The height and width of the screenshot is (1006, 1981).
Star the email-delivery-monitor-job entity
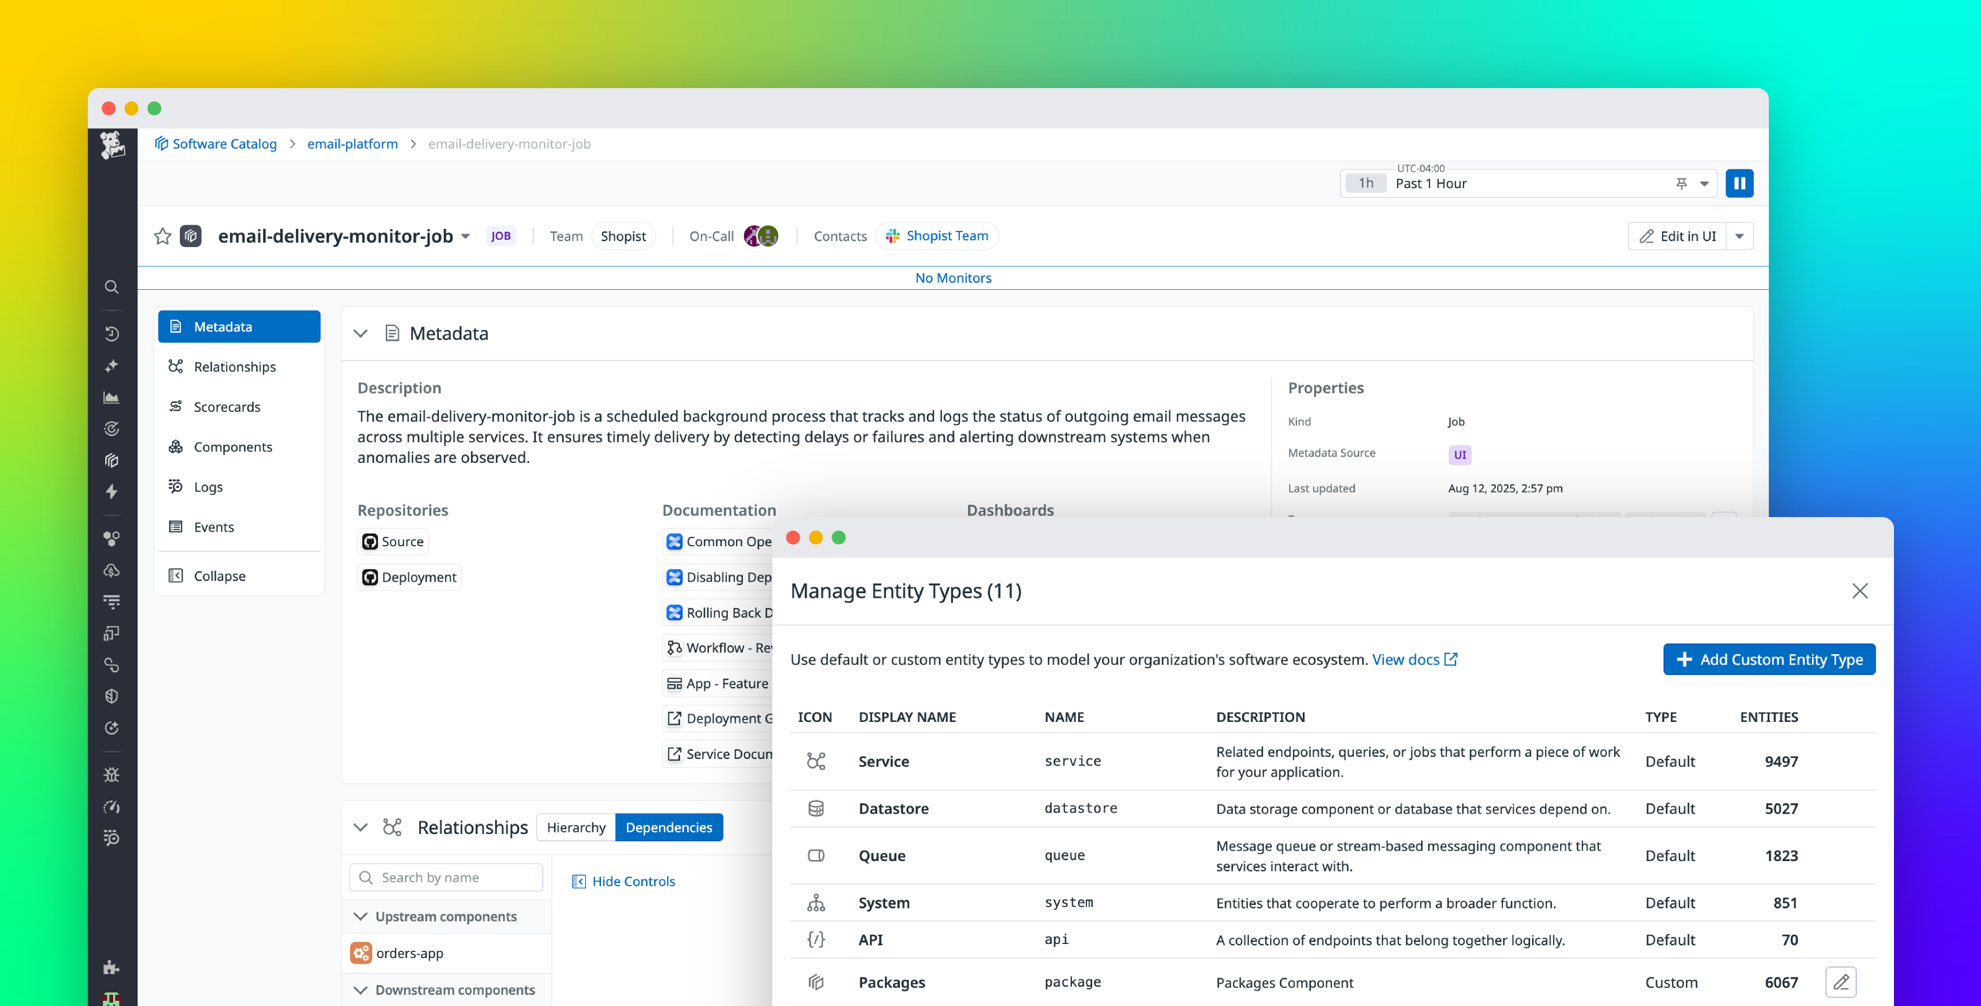(162, 236)
